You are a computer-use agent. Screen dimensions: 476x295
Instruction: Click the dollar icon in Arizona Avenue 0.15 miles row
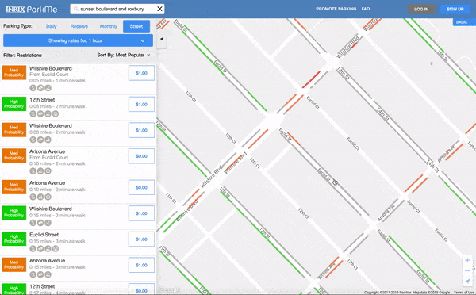(x=33, y=274)
